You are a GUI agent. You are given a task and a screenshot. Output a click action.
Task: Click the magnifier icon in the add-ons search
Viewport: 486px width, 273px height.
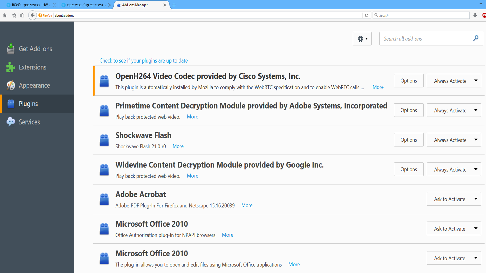tap(476, 38)
